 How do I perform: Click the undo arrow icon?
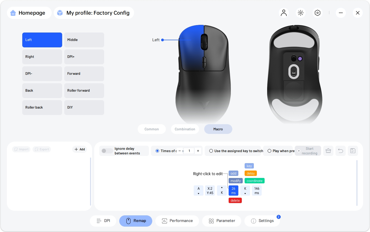(x=341, y=151)
